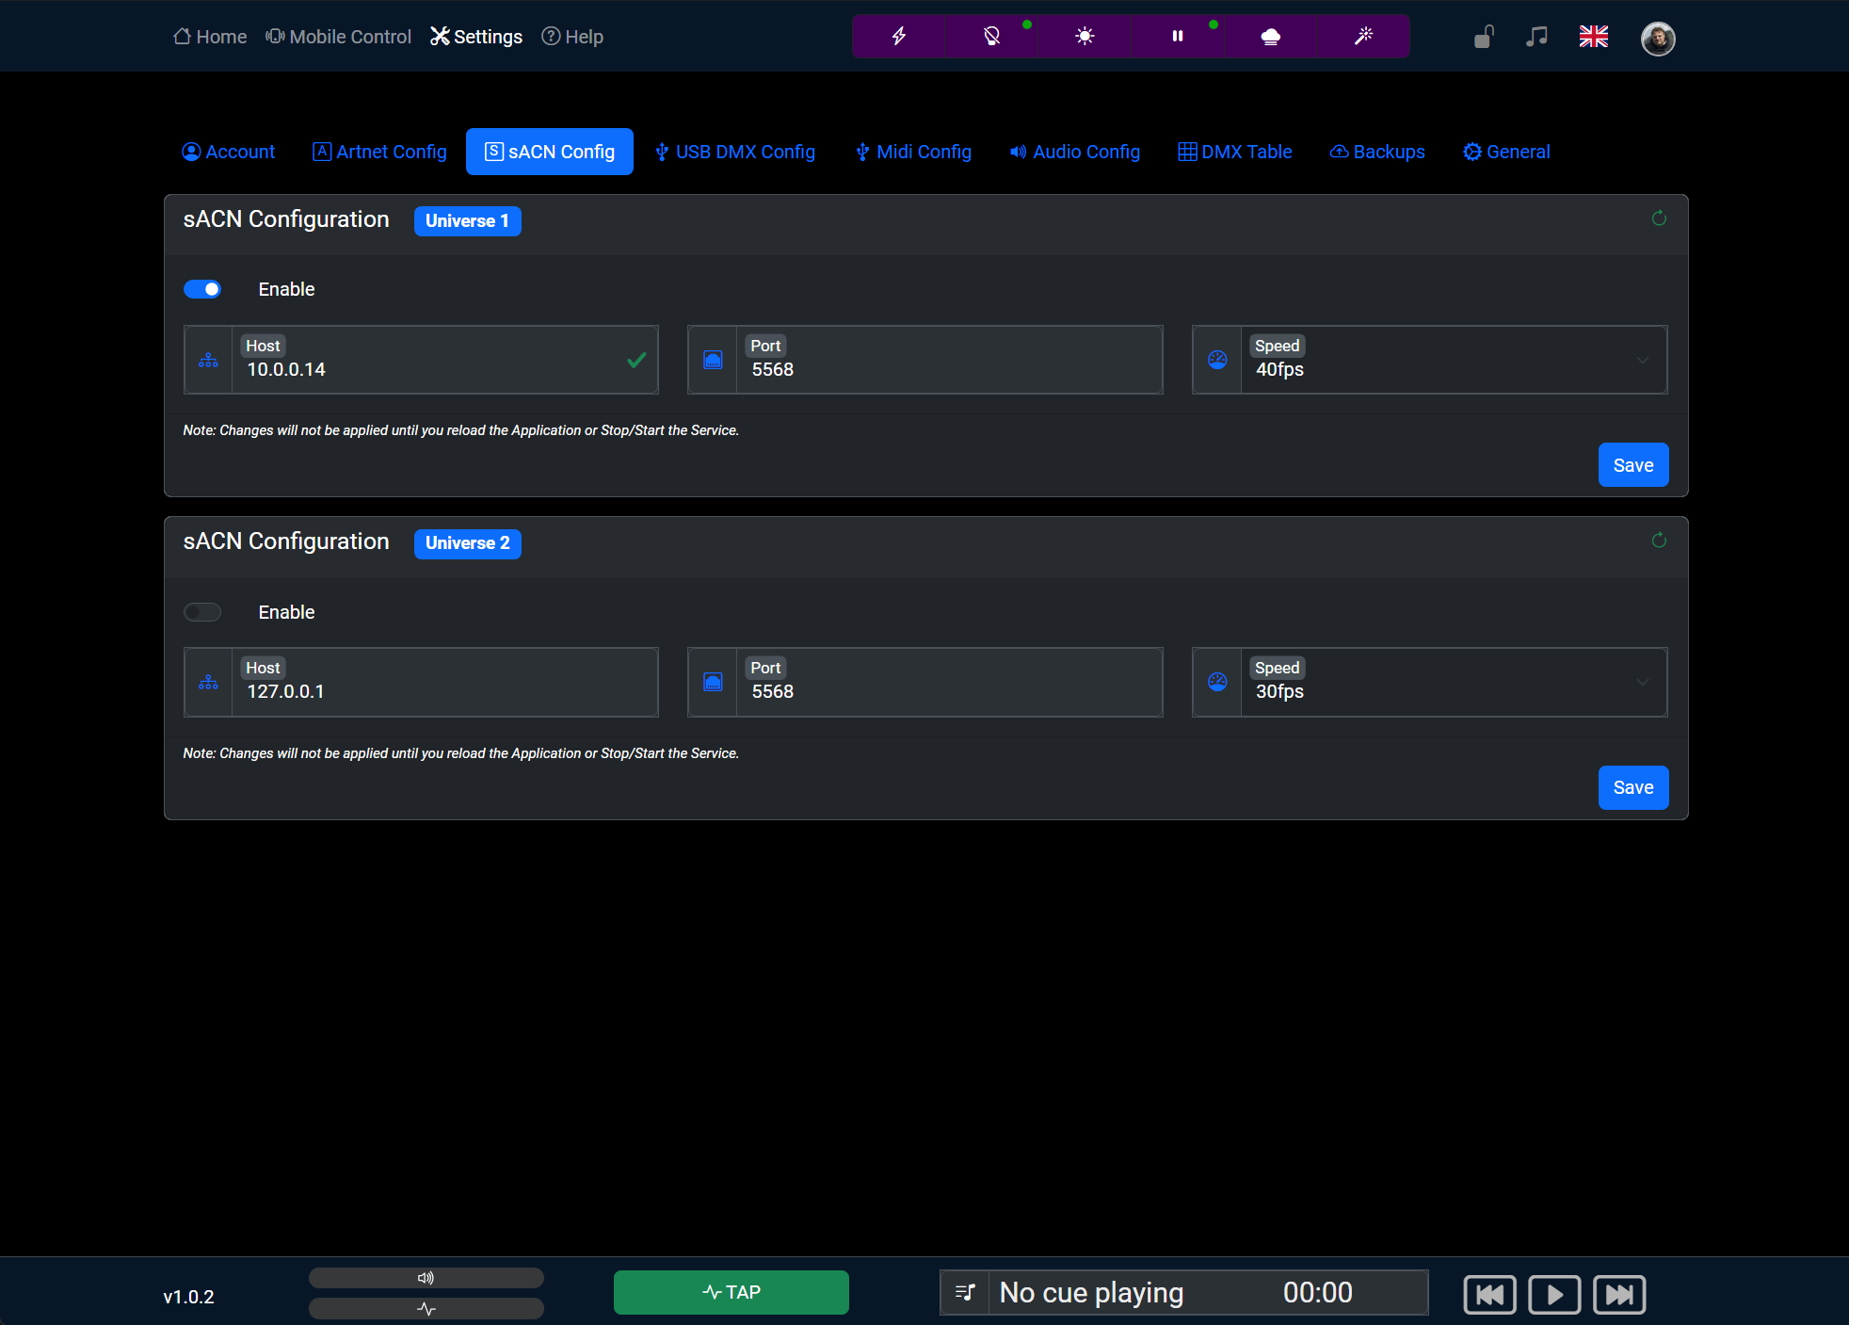Click the lightning bolt flash icon

coord(898,36)
